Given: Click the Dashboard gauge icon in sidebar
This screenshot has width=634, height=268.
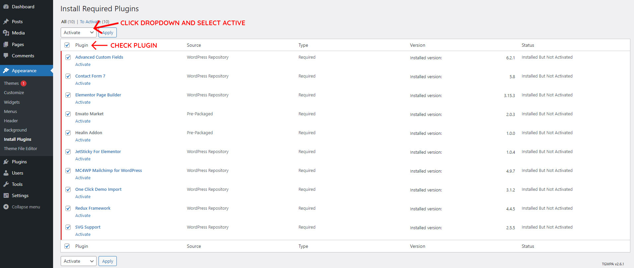Looking at the screenshot, I should click(6, 7).
